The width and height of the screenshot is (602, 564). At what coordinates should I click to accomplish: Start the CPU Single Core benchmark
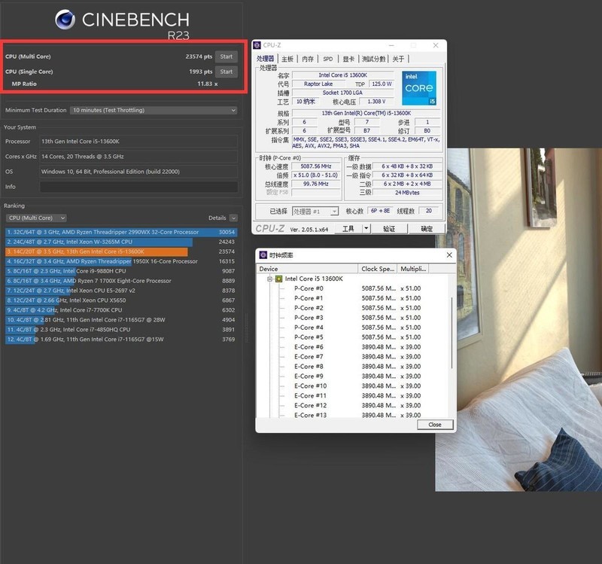coord(226,72)
